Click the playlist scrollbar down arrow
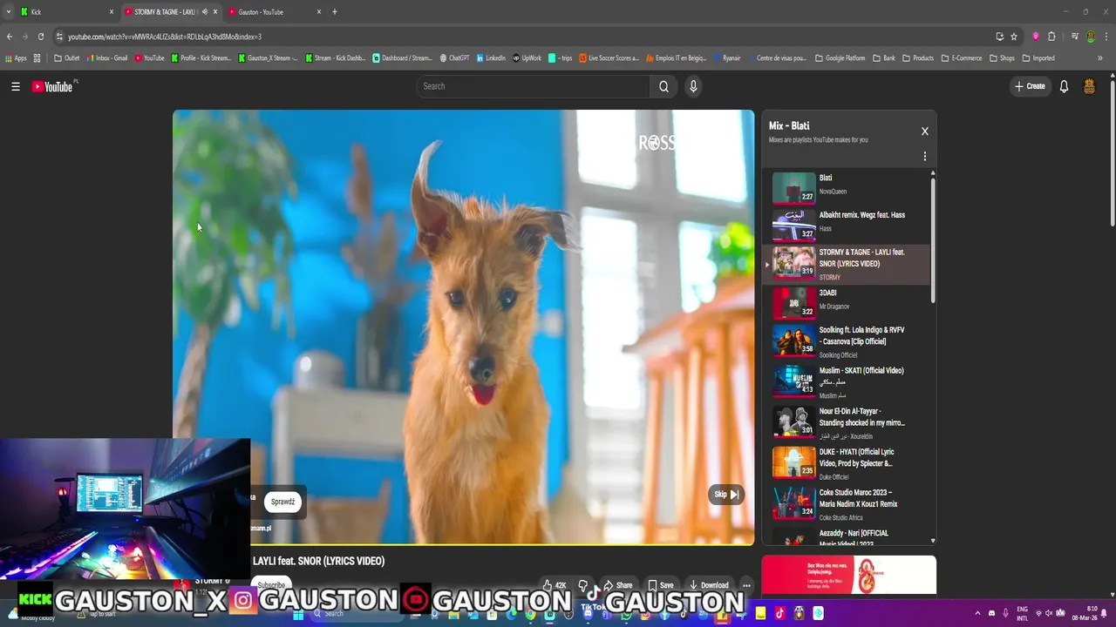The height and width of the screenshot is (627, 1116). click(934, 541)
